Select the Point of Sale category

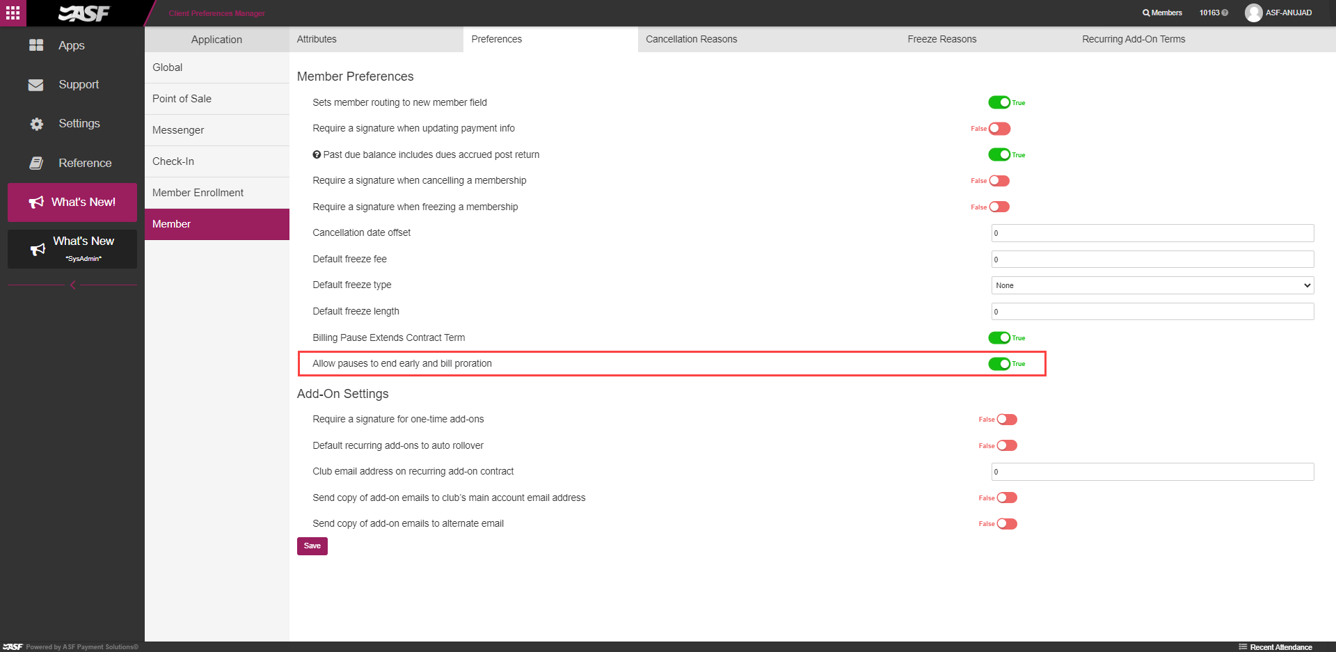(216, 99)
